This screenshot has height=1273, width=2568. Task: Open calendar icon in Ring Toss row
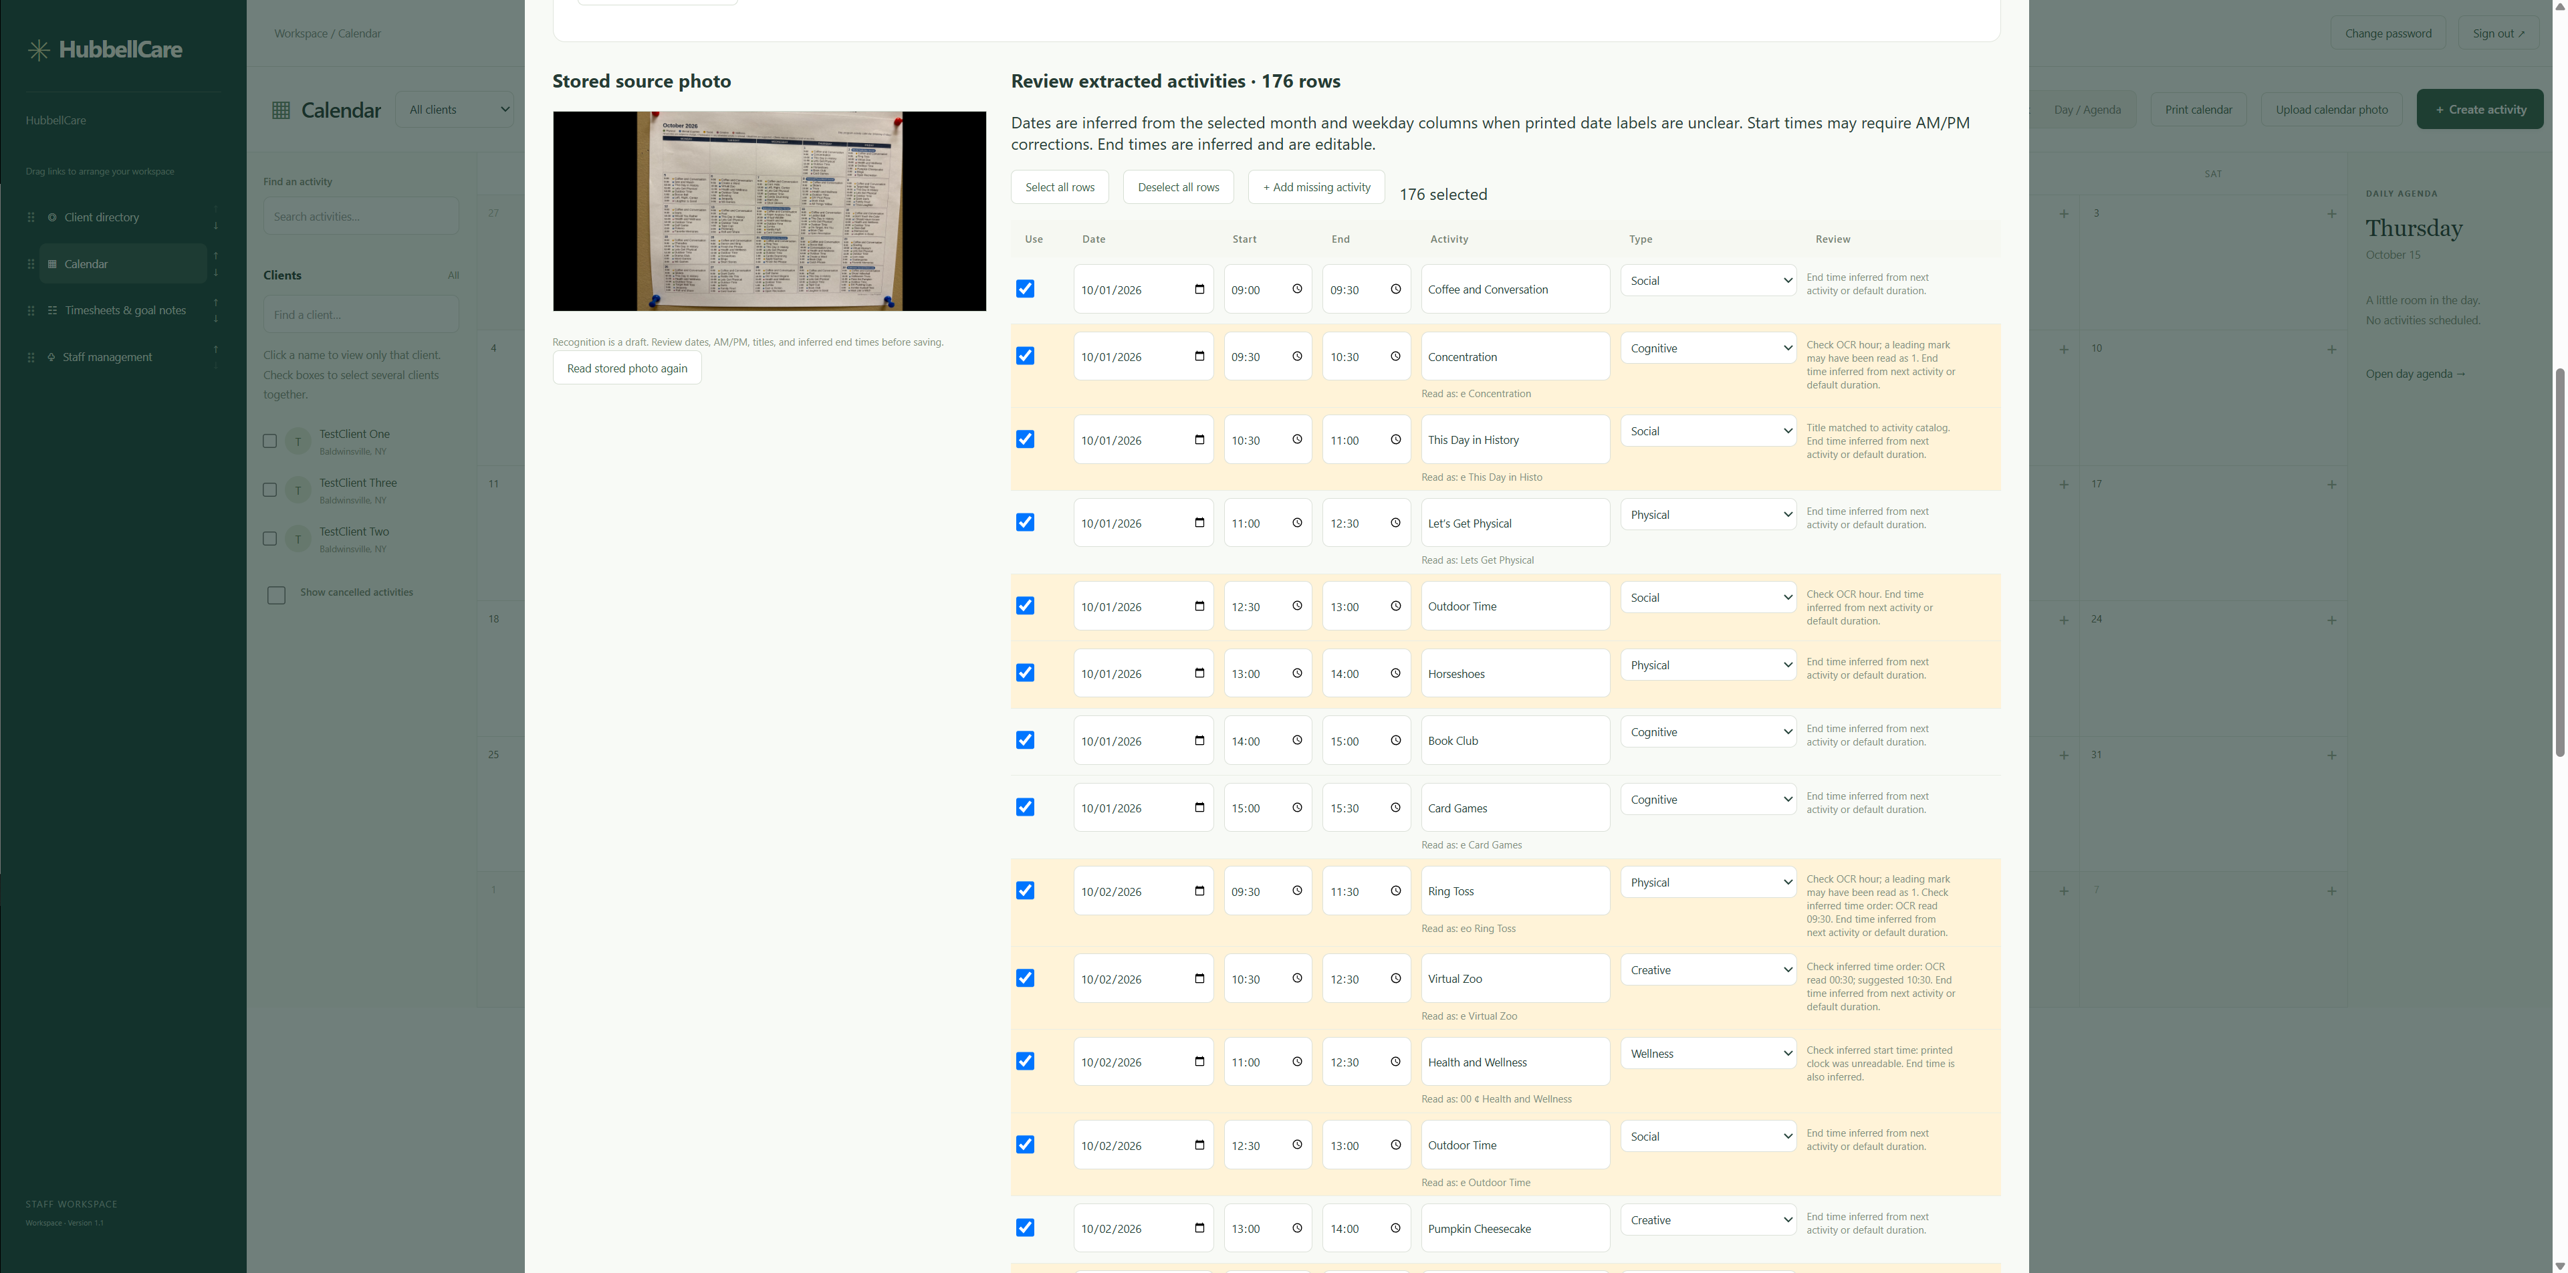point(1199,891)
